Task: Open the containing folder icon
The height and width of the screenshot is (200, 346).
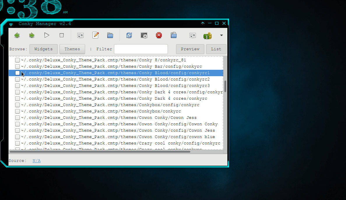Action: click(x=110, y=35)
